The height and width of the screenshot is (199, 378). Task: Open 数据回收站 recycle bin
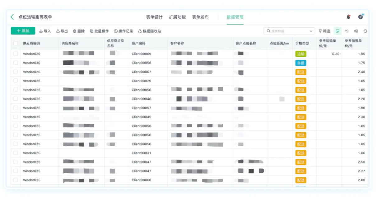[150, 31]
